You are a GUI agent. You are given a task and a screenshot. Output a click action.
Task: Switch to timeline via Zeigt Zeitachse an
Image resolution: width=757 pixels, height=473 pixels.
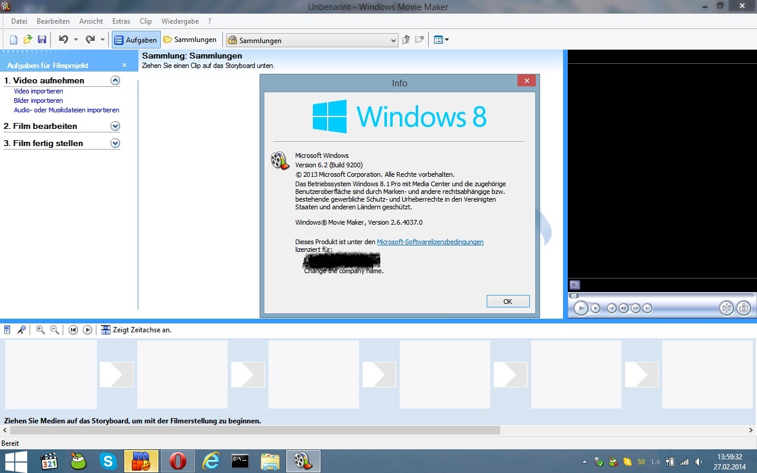click(136, 330)
